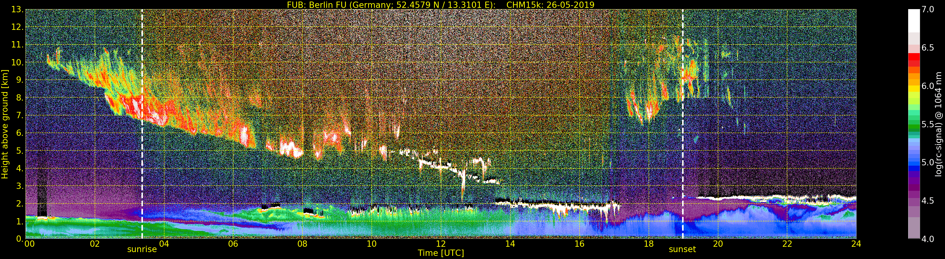This screenshot has width=945, height=259.
Task: Click the 'Height above ground [km]' label
Action: click(5, 124)
